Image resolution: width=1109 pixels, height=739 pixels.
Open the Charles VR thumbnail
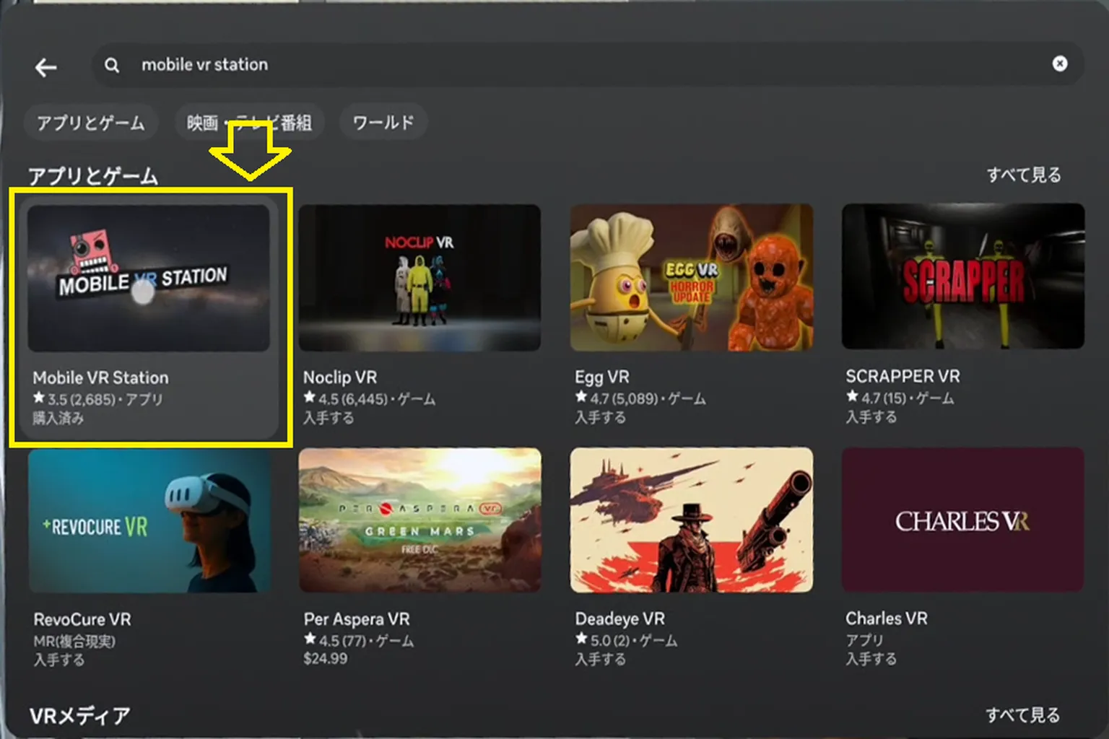coord(963,520)
